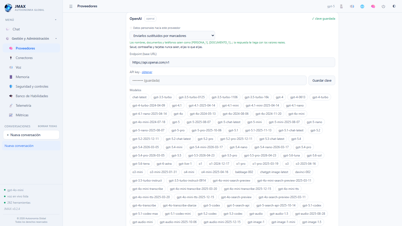Click the API key field
This screenshot has height=226, width=402.
[218, 81]
